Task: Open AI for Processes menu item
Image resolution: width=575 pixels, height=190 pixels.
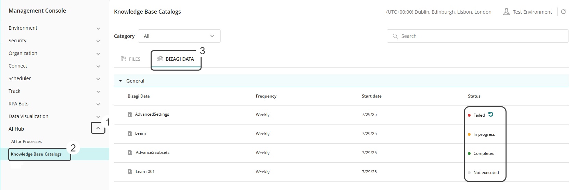Action: click(26, 142)
